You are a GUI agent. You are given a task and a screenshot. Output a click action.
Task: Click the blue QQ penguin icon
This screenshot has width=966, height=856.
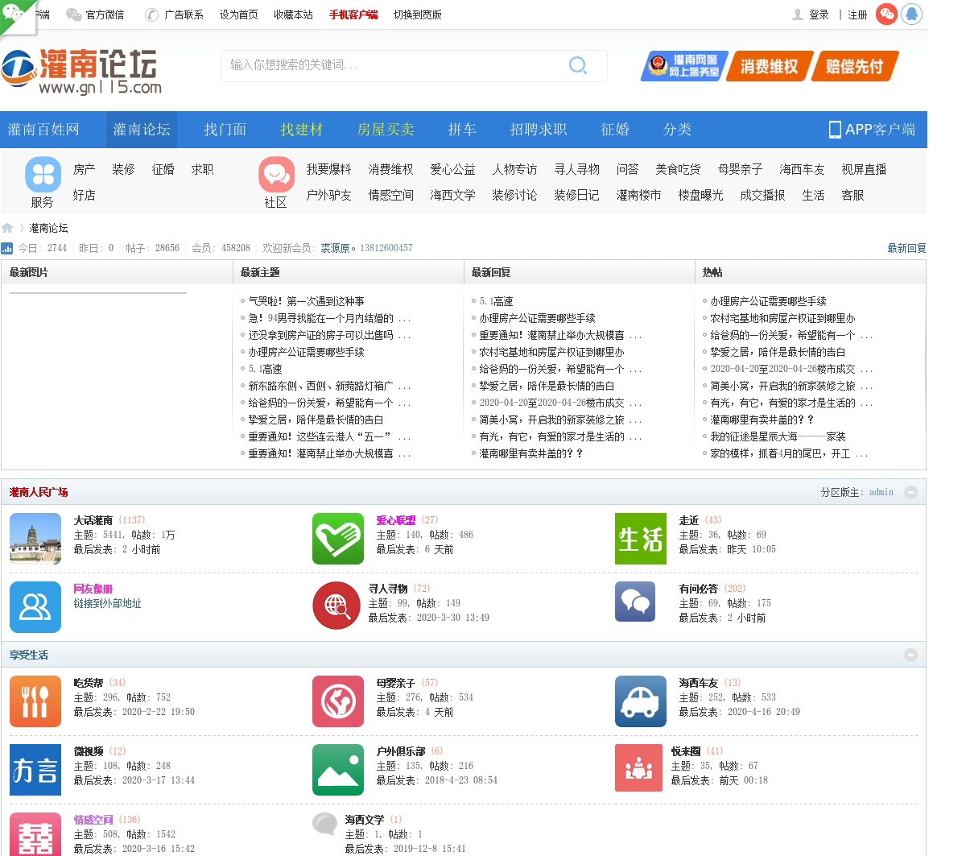point(911,14)
